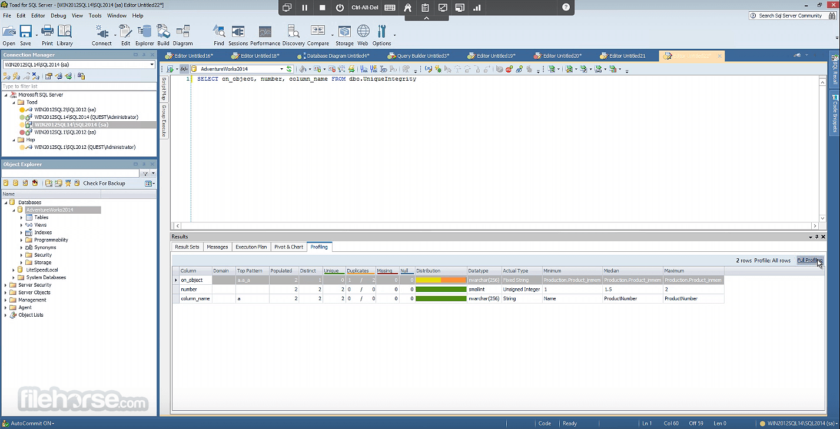Click the distribution bar for on_object row

click(x=441, y=280)
